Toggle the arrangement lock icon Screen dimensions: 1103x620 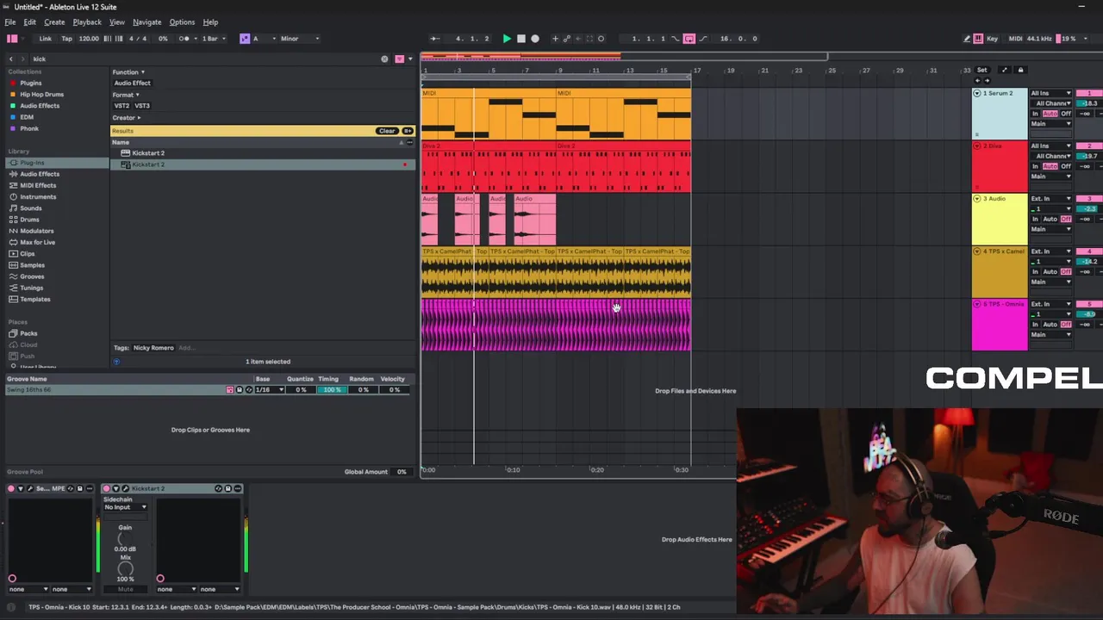coord(1020,71)
